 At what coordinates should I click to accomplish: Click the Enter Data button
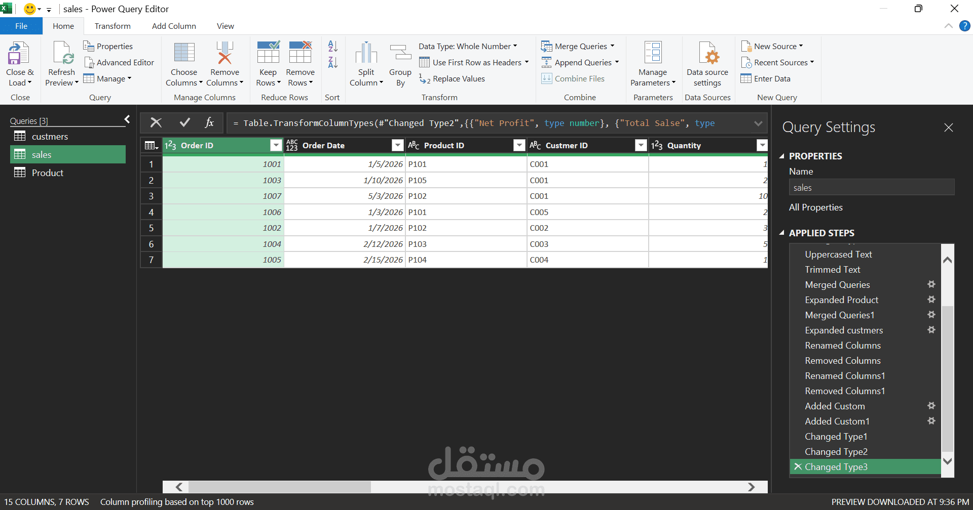[766, 78]
